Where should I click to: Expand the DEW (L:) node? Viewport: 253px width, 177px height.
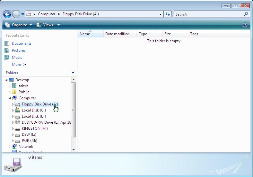(13, 135)
